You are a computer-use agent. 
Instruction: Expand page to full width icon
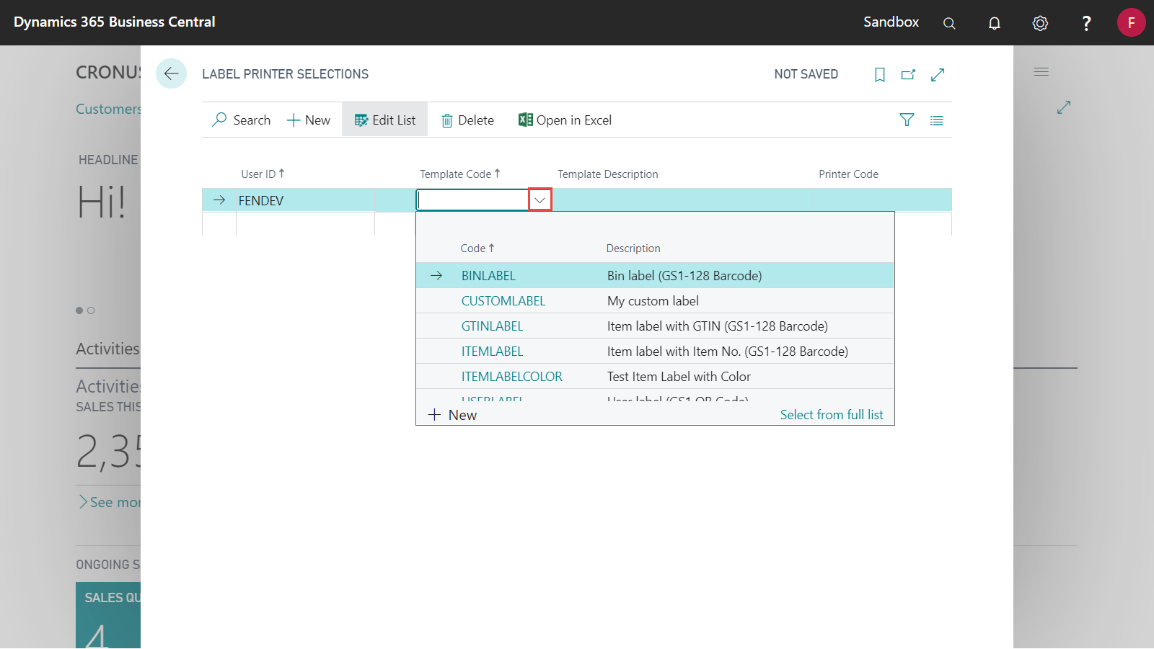[938, 74]
